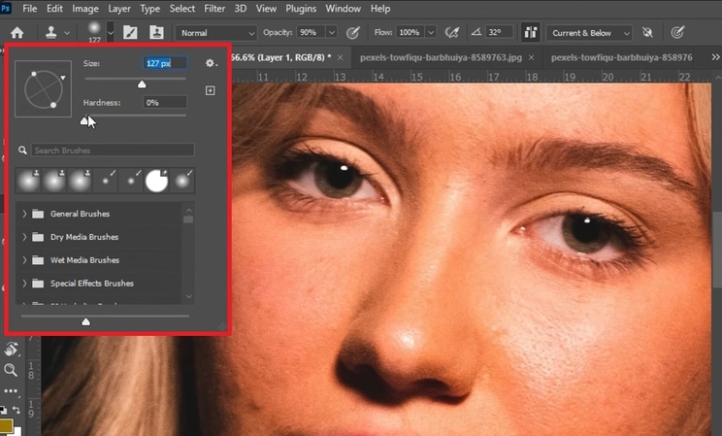Viewport: 722px width, 436px height.
Task: Toggle pressure for opacity button
Action: tap(355, 32)
